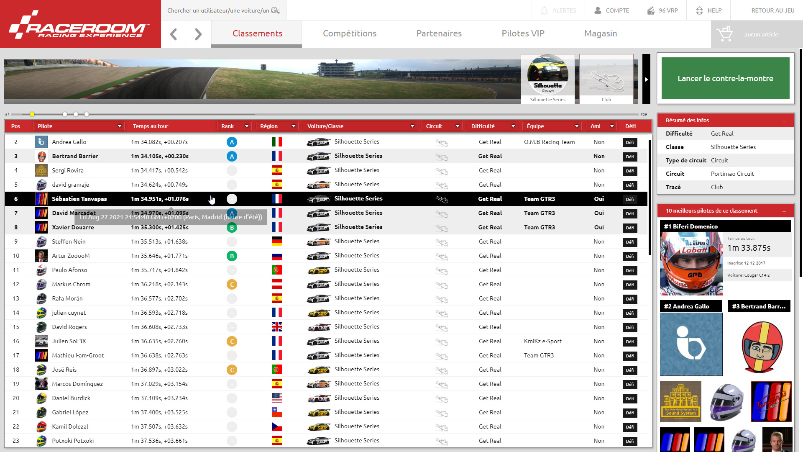803x452 pixels.
Task: Sort by Temps au tour column header
Action: pos(151,126)
